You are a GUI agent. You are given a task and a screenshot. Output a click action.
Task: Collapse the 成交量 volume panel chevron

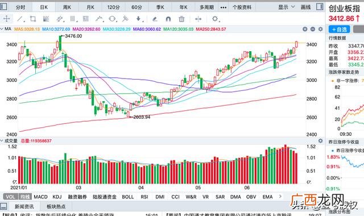2,140
